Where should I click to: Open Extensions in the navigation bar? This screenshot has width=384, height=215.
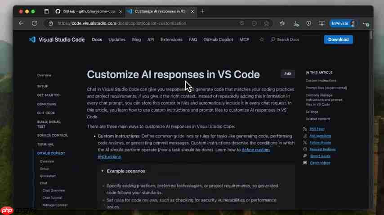coord(171,39)
